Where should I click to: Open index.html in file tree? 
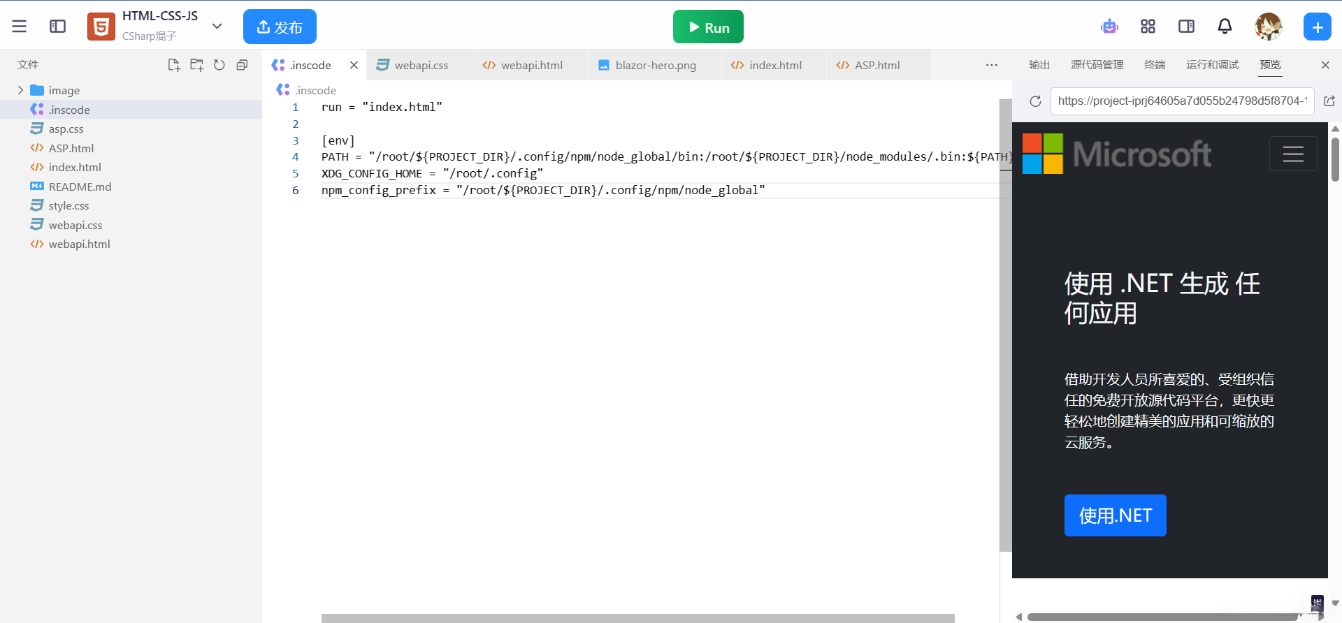[x=131, y=167]
